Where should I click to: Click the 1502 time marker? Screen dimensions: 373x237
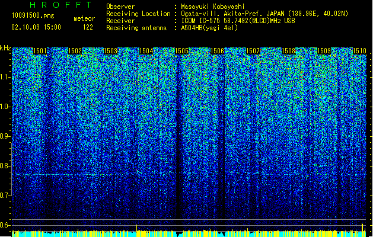tap(75, 51)
